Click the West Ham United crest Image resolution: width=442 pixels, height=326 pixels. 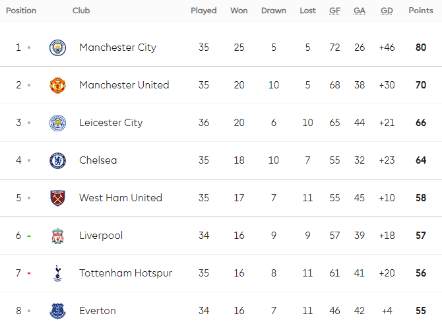tap(58, 198)
